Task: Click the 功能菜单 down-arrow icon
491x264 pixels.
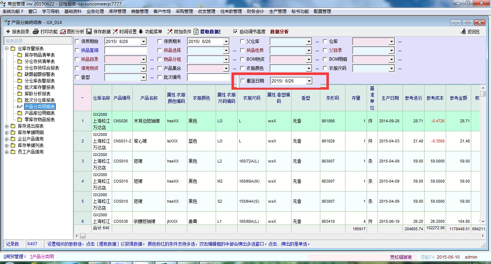Action: coord(141,32)
